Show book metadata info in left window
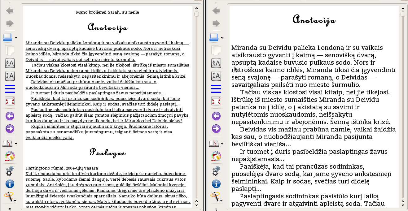This screenshot has height=211, width=408. pos(10,184)
